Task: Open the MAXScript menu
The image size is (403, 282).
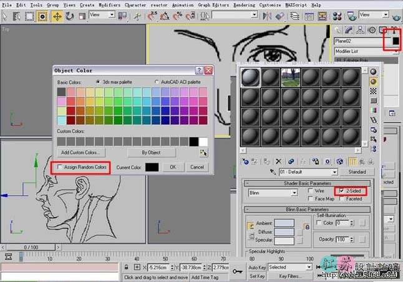Action: tap(296, 5)
